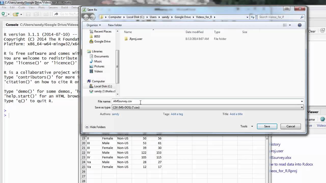Open the RStudio Code menu
This screenshot has width=326, height=183.
(22, 8)
